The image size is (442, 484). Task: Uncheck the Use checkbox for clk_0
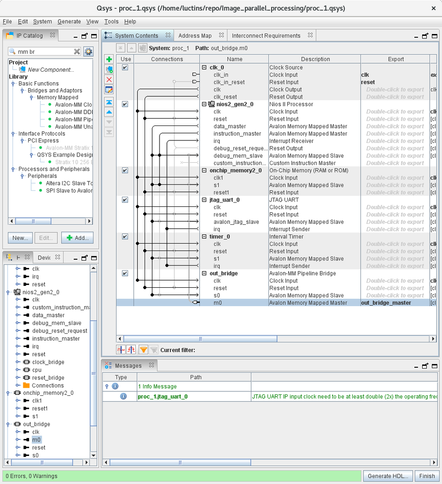coord(125,67)
